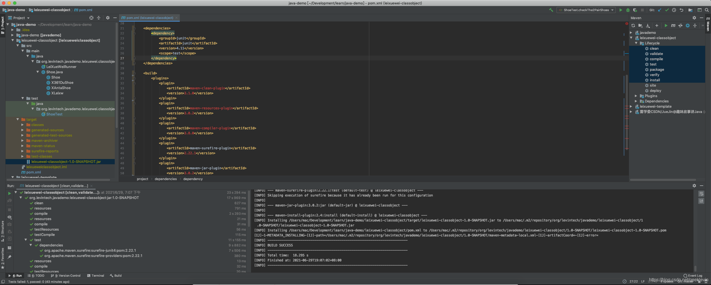Toggle the 1: Project side tool window

(x=3, y=25)
